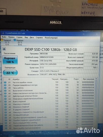Click status icon of attribute 09 row
The width and height of the screenshot is (103, 137).
pos(5,88)
